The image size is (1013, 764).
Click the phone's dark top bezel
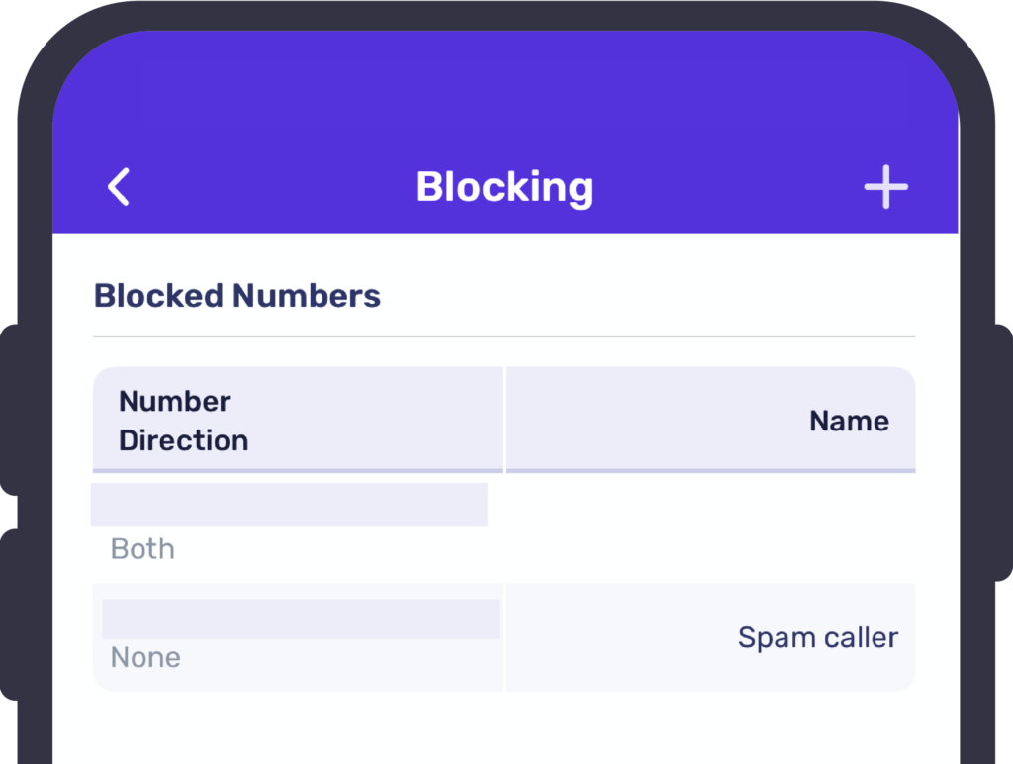click(505, 14)
